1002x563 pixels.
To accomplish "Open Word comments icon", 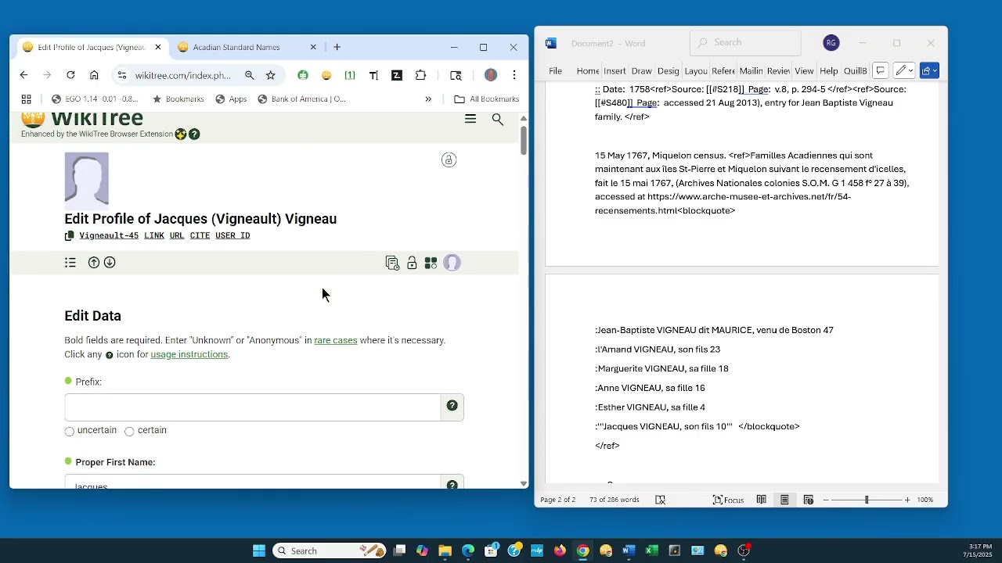I will pyautogui.click(x=880, y=70).
